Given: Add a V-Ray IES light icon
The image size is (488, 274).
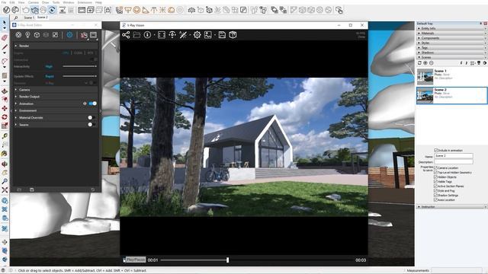Looking at the screenshot, I should 154,10.
